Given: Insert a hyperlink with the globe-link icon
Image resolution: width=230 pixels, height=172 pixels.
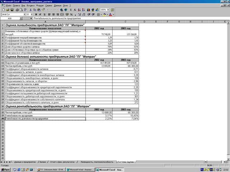Looking at the screenshot, I should pyautogui.click(x=62, y=10).
